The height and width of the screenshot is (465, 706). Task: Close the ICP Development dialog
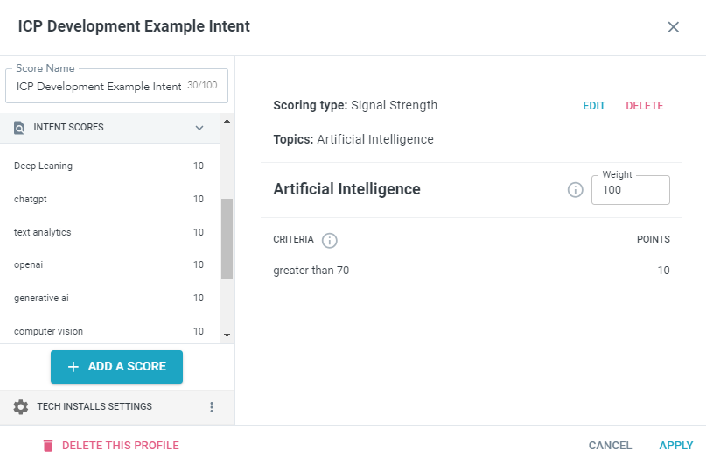(x=673, y=27)
